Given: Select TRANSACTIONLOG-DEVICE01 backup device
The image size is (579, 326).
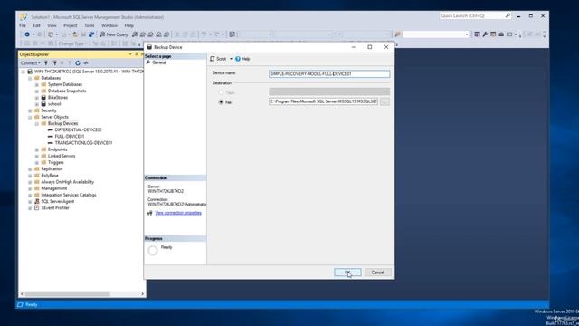Looking at the screenshot, I should 83,143.
